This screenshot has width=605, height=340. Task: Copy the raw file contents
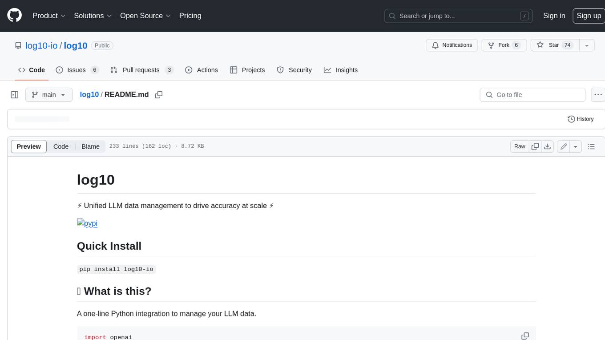coord(535,146)
